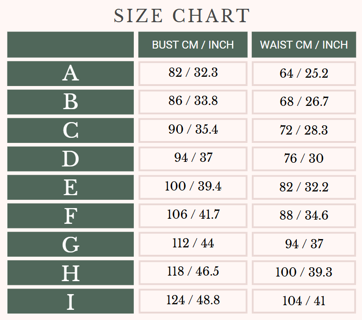
Task: Select the 68 / 26.7 waist cell
Action: point(304,102)
